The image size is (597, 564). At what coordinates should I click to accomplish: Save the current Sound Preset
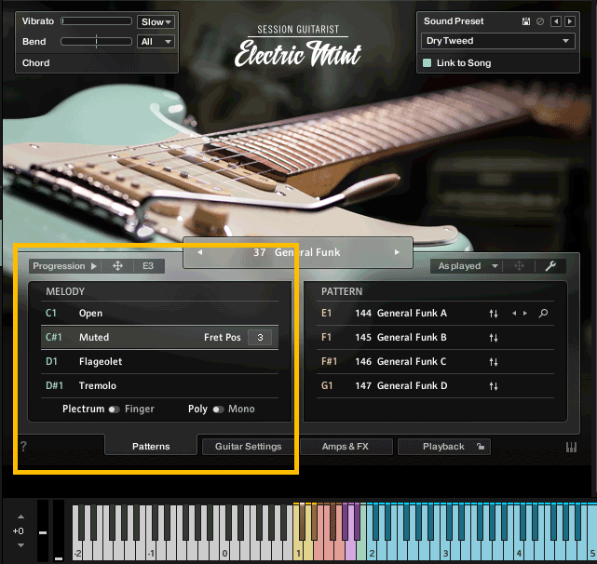click(526, 21)
